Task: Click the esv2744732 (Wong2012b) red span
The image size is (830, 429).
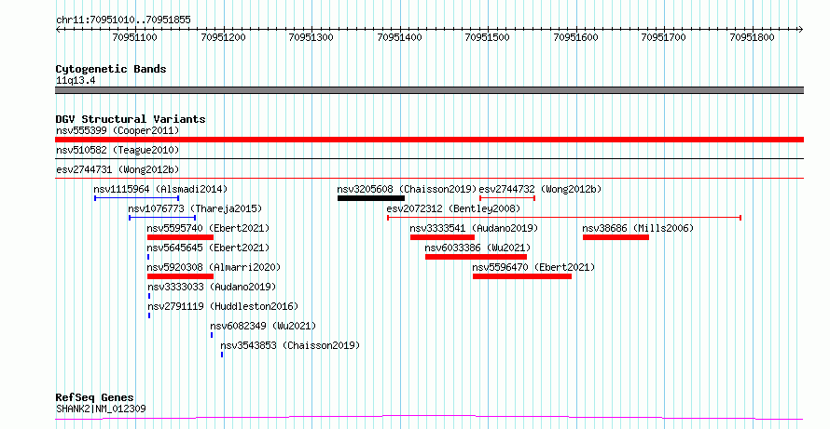Action: (507, 198)
